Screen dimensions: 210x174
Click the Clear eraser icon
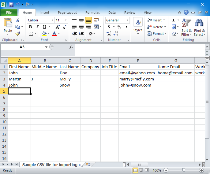click(x=174, y=34)
